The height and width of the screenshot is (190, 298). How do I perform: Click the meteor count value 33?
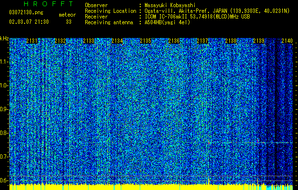69,22
